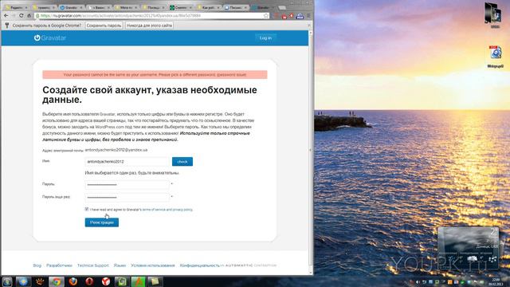510x287 pixels.
Task: Click the check username button
Action: coord(182,162)
